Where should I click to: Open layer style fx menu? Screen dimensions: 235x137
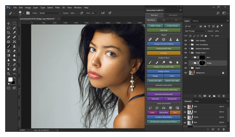(x=200, y=96)
